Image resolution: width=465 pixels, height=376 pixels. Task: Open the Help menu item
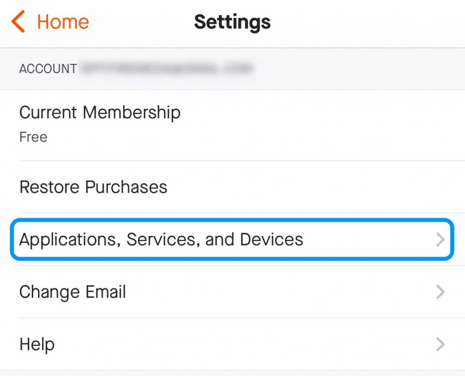tap(37, 345)
